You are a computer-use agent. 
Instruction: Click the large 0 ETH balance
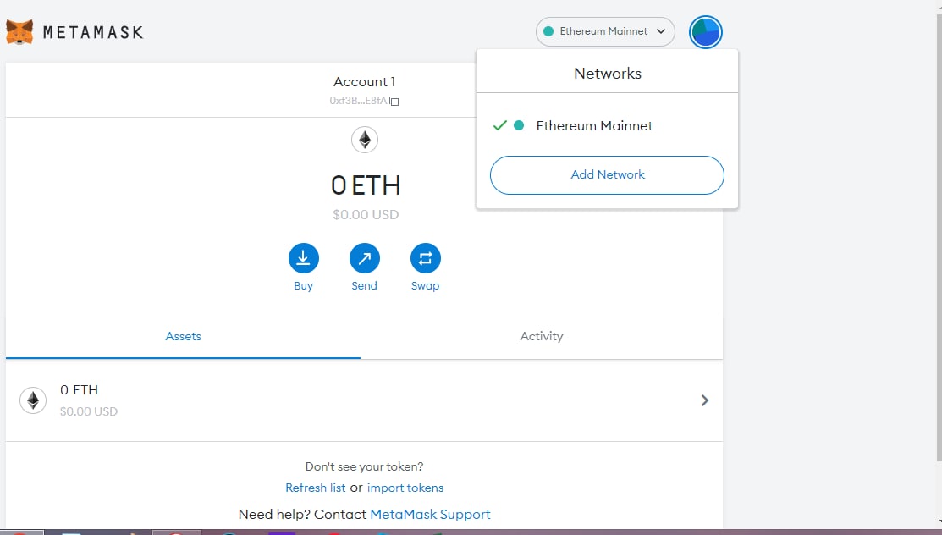pos(366,185)
